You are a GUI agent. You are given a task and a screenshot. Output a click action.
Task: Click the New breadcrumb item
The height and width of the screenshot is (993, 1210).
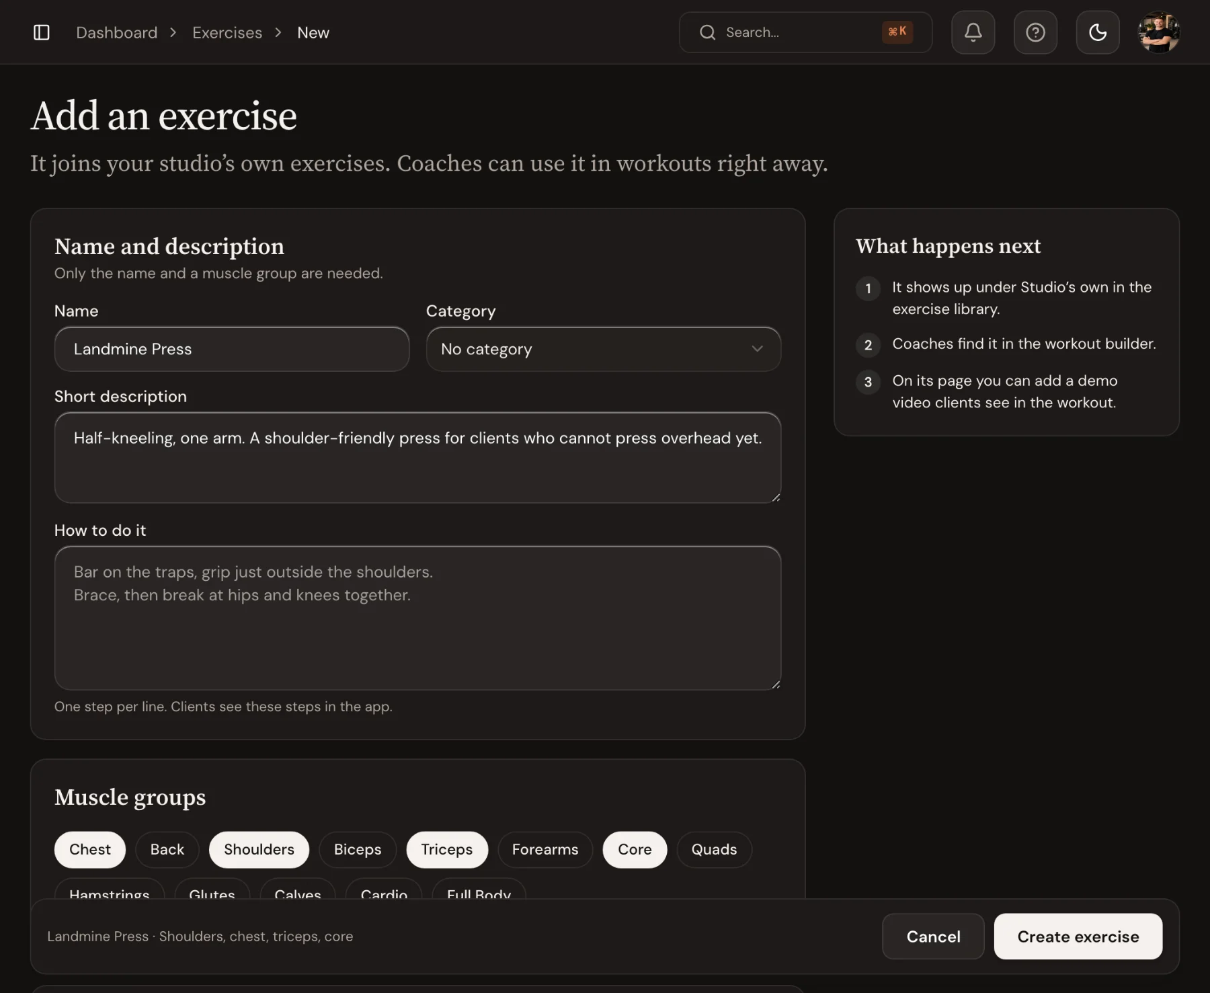[313, 33]
